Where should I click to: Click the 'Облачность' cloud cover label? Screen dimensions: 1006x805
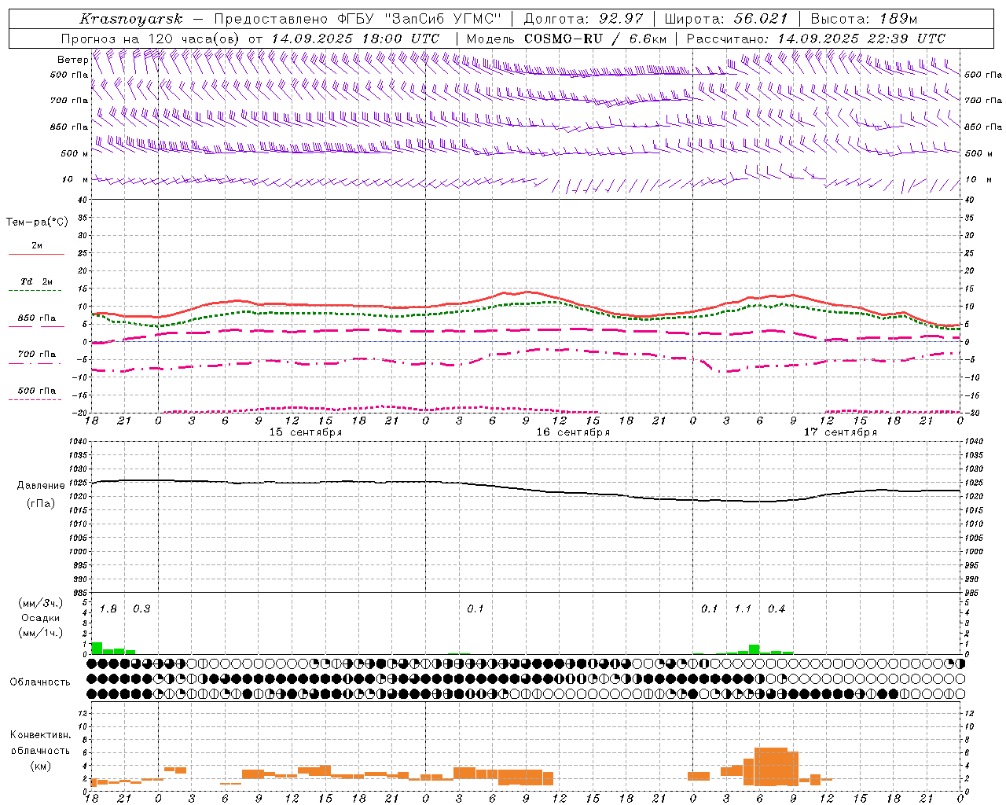point(40,682)
